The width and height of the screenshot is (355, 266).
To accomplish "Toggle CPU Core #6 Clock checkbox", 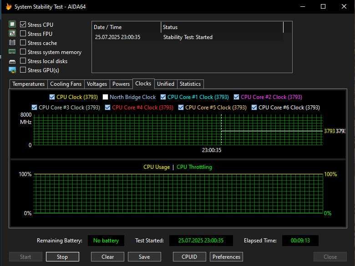I will point(254,107).
